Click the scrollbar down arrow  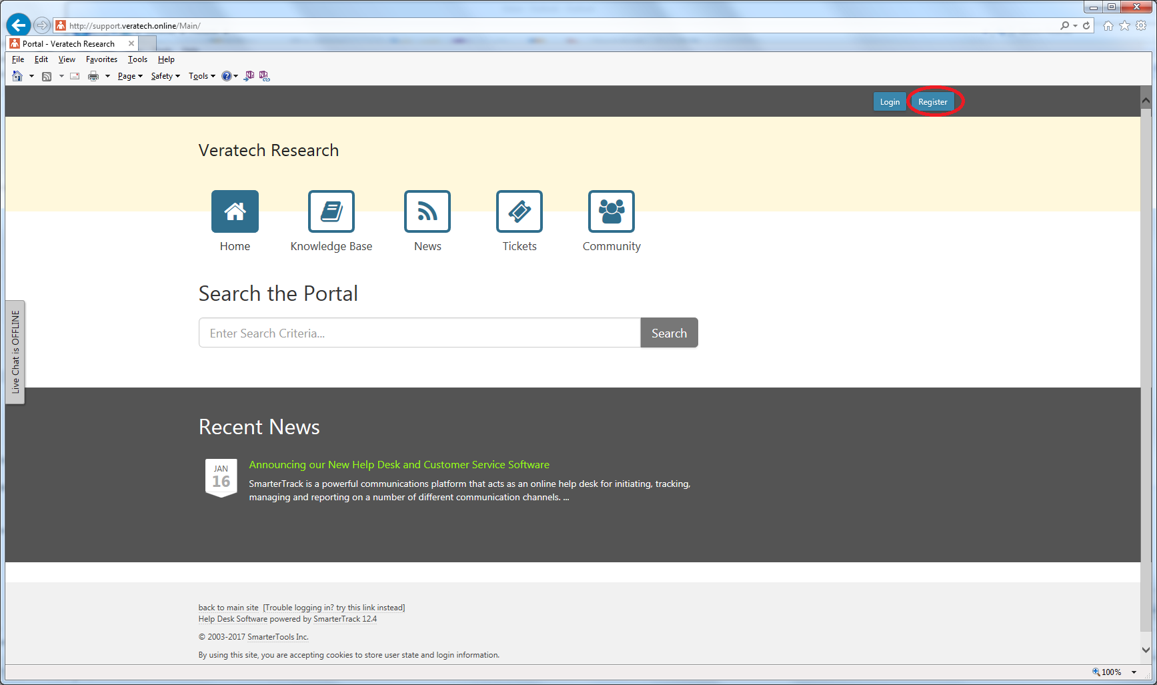[1146, 650]
